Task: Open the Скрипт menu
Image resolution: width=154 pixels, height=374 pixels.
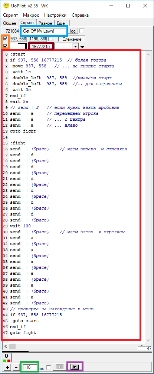Action: pyautogui.click(x=10, y=15)
